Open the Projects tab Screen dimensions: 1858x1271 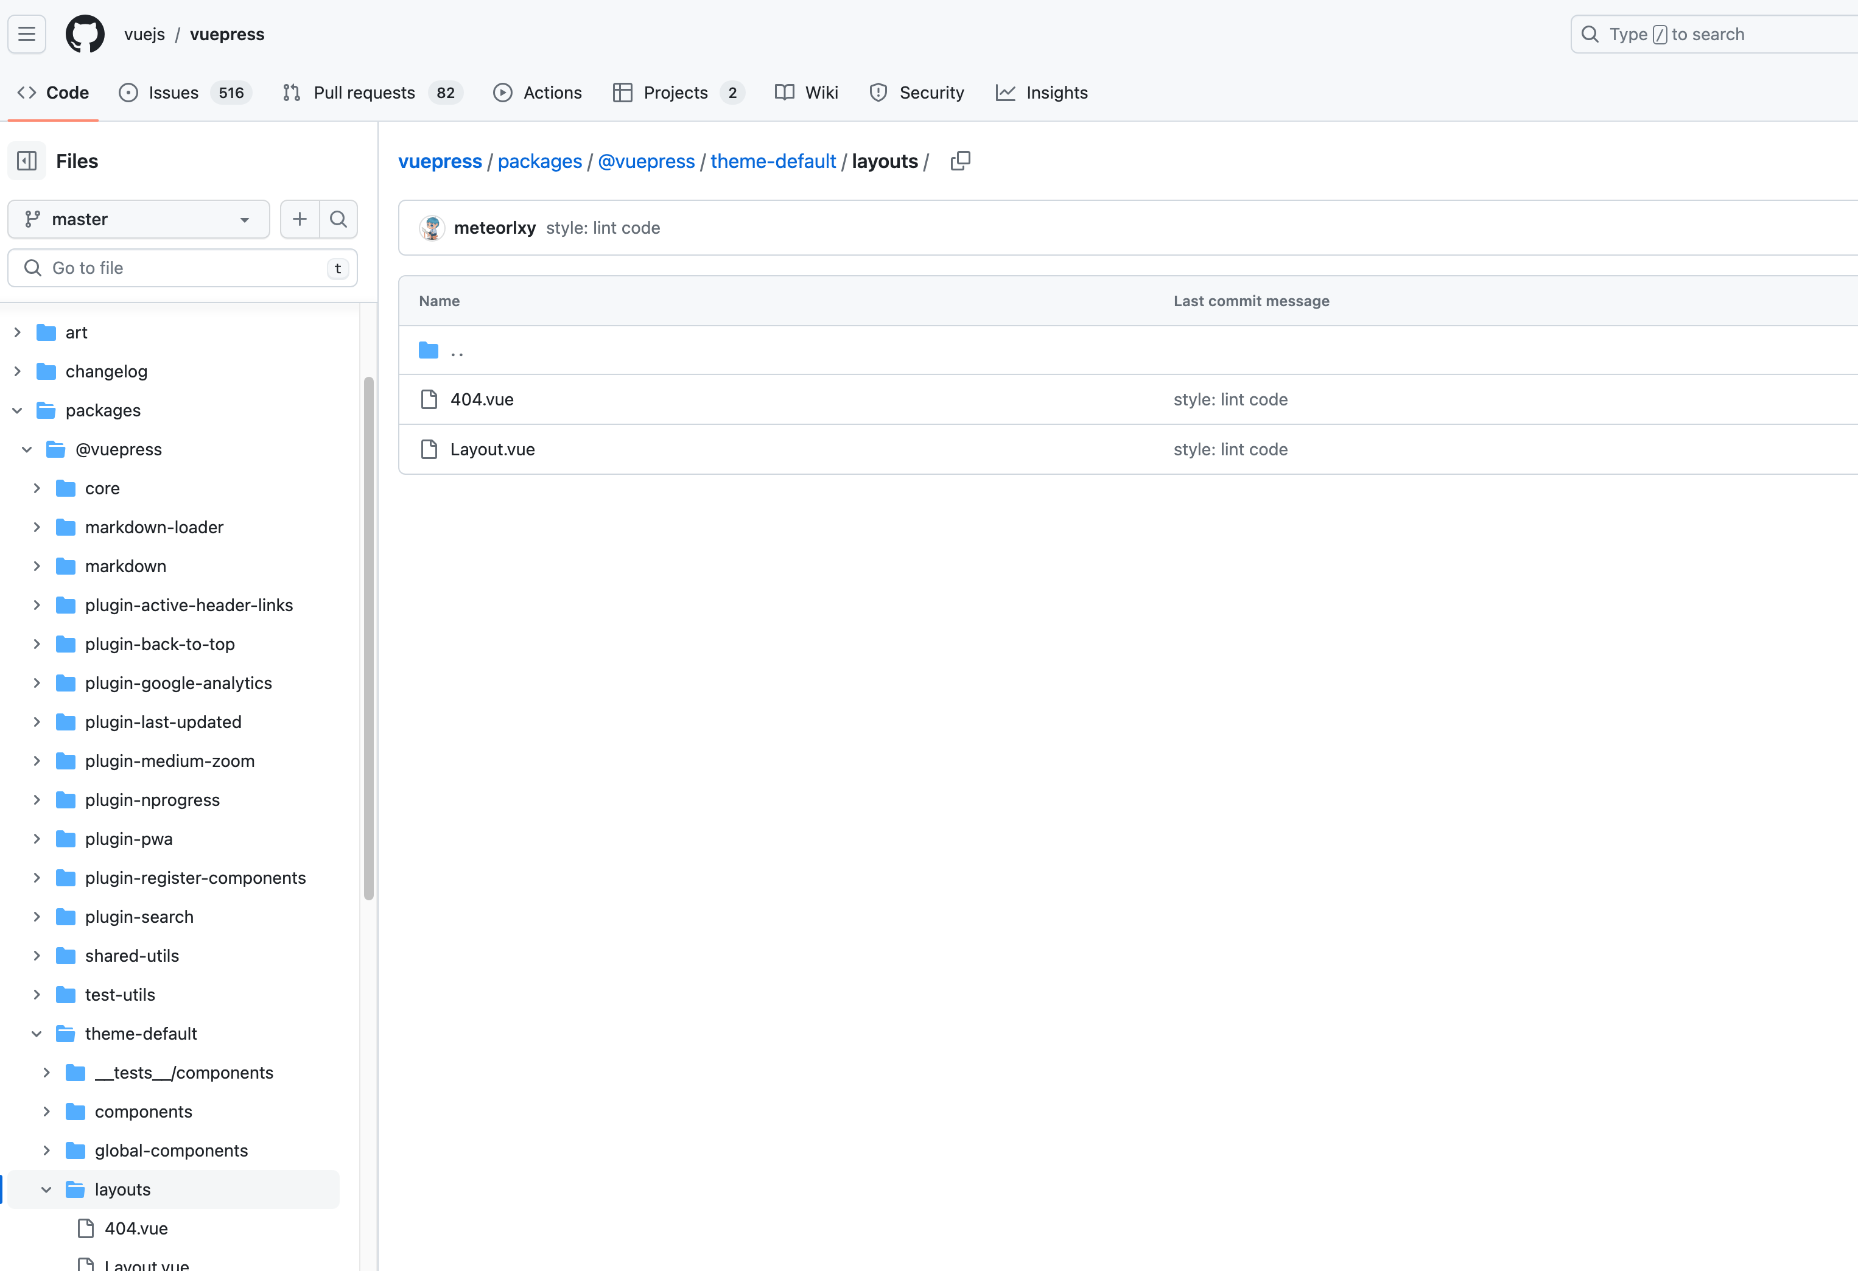point(679,93)
